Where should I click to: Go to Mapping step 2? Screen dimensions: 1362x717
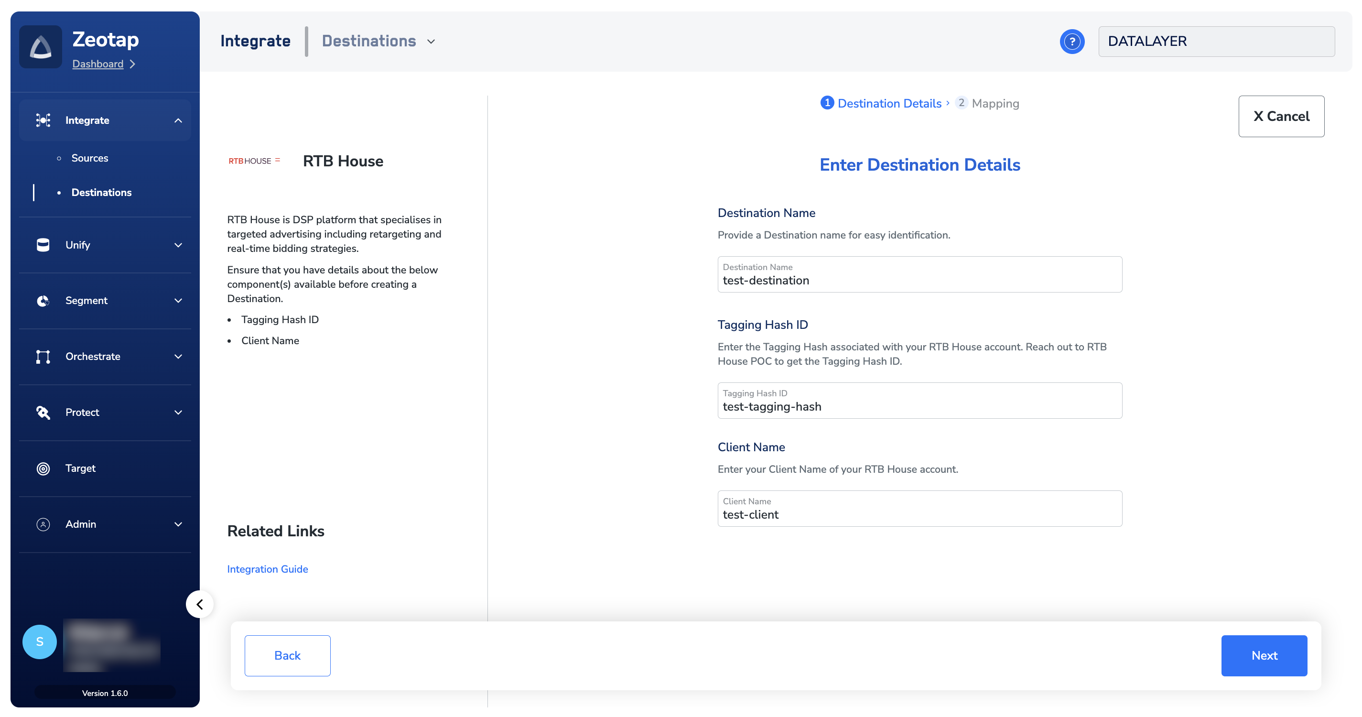[988, 103]
